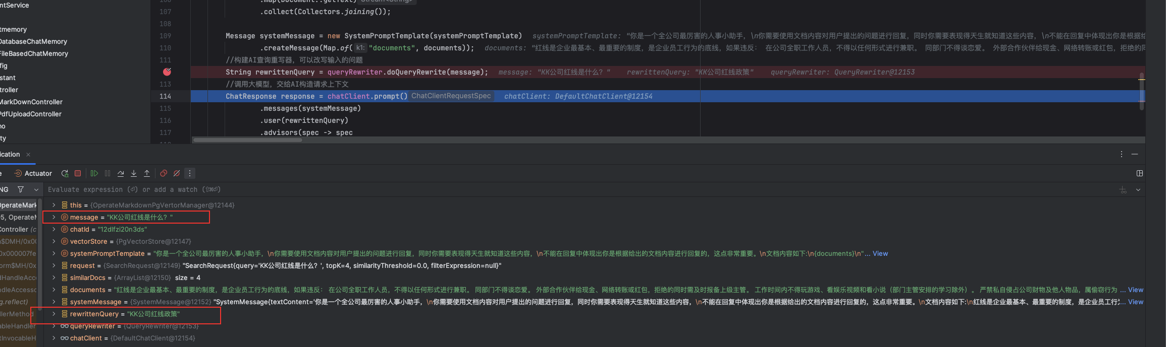Screen dimensions: 1166x347
Task: Select FileBasedChatMemory in the project tree
Action: (x=34, y=53)
